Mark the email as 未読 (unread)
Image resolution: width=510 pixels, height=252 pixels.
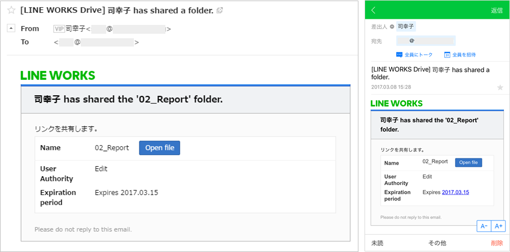coord(377,243)
